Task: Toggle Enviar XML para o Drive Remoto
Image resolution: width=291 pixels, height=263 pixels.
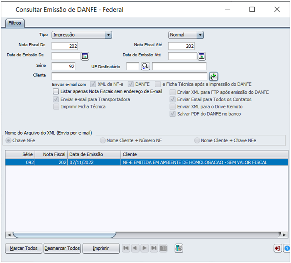Action: coord(173,107)
